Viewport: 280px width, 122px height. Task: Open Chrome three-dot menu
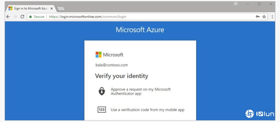point(272,17)
